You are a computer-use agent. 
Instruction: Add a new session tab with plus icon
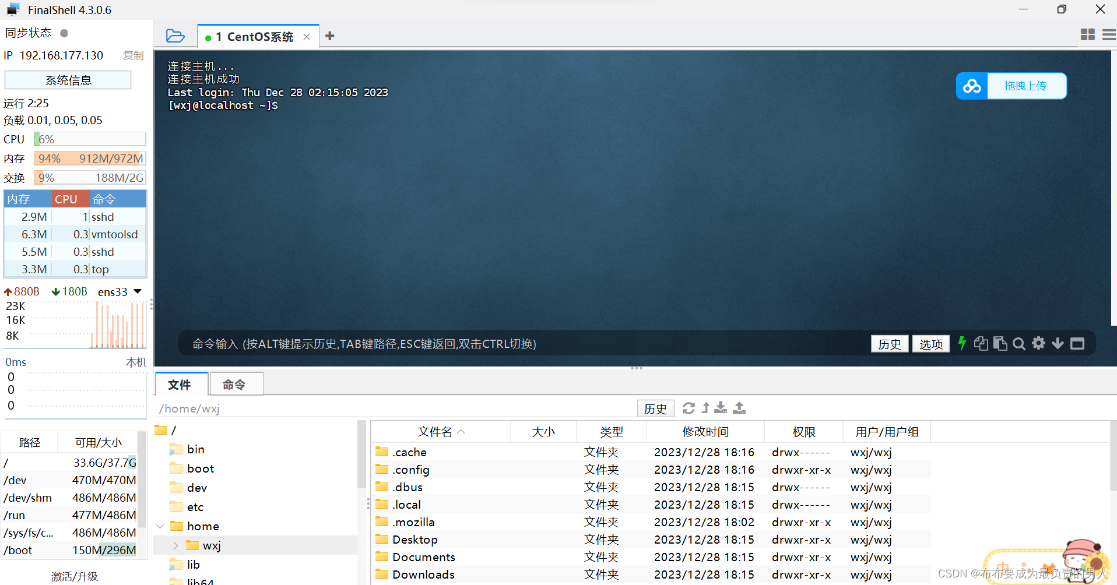point(330,36)
